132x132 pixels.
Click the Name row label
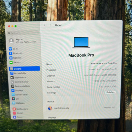(49, 64)
